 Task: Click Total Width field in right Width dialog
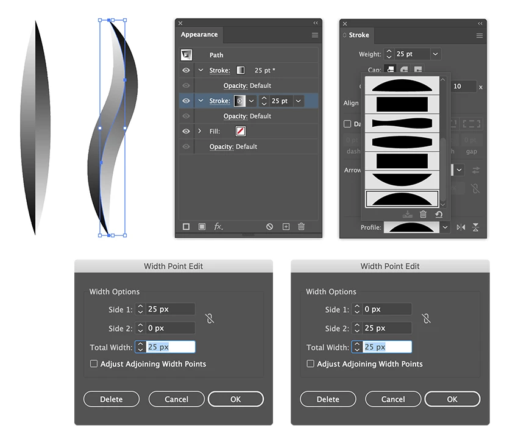pos(387,347)
